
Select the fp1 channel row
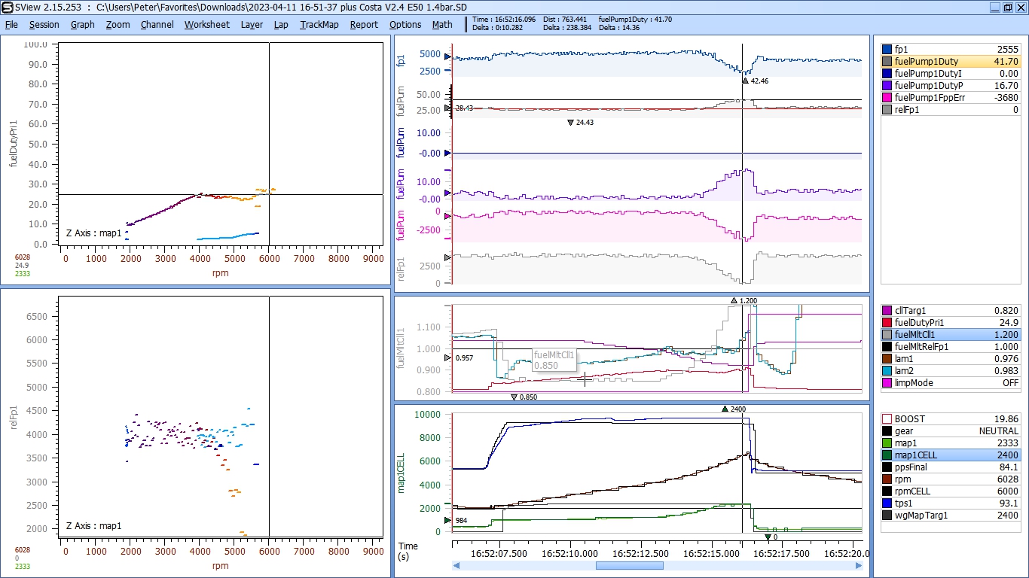pos(951,50)
